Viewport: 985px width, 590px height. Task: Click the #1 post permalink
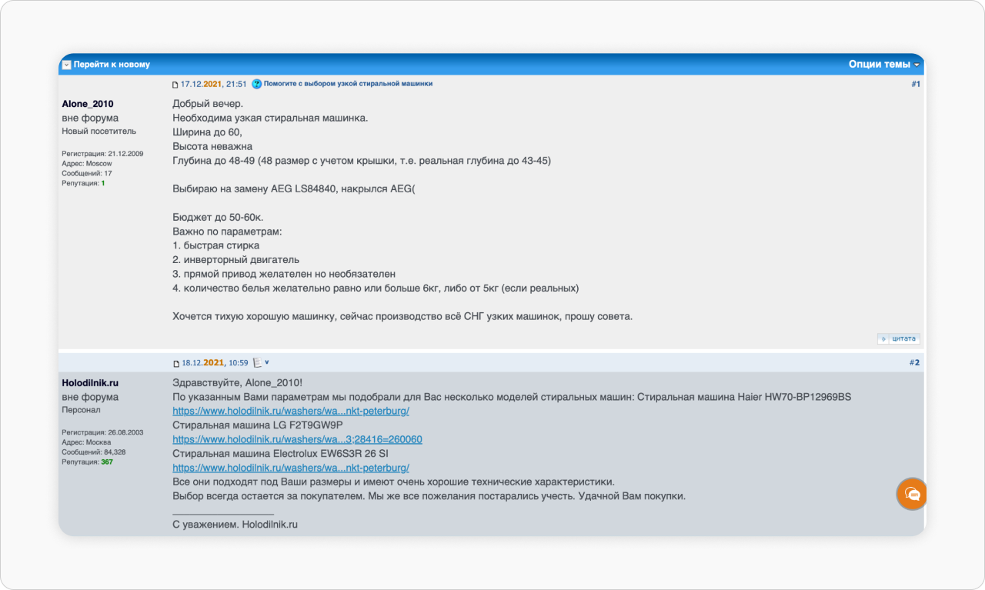pos(916,84)
